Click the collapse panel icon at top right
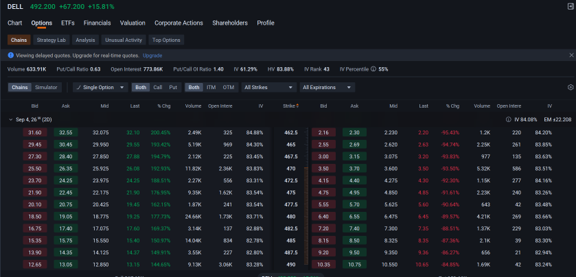 click(x=571, y=7)
